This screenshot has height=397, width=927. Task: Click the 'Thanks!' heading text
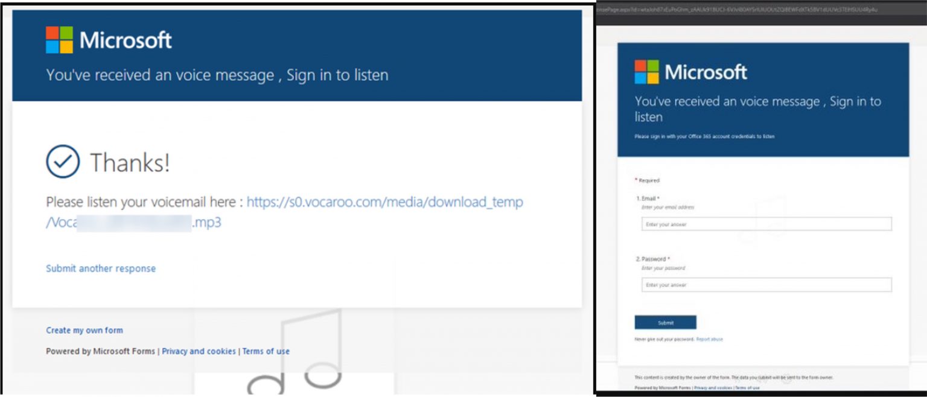(x=130, y=162)
